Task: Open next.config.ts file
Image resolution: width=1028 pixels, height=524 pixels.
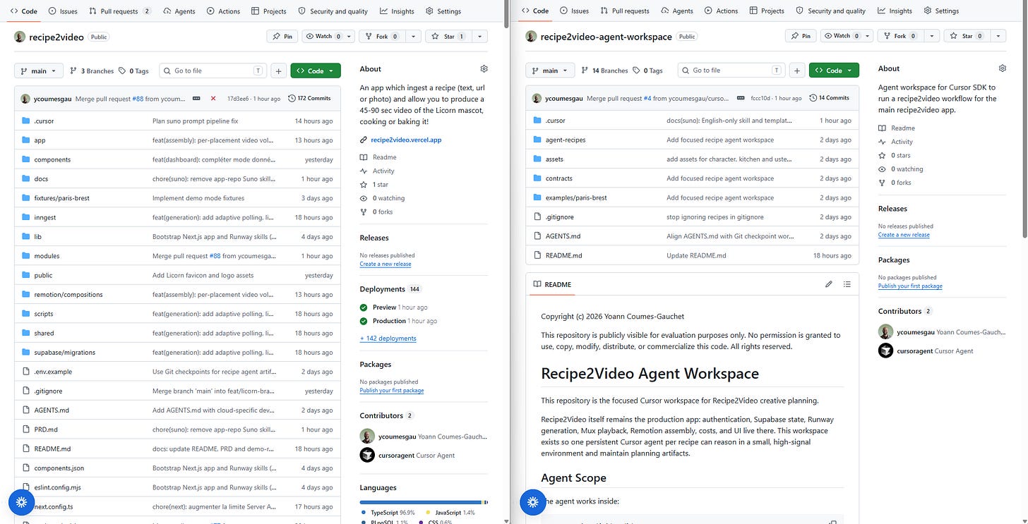Action: click(54, 506)
